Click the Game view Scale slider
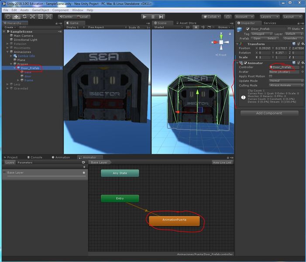Screen dimensions: 306x262 coord(142,28)
